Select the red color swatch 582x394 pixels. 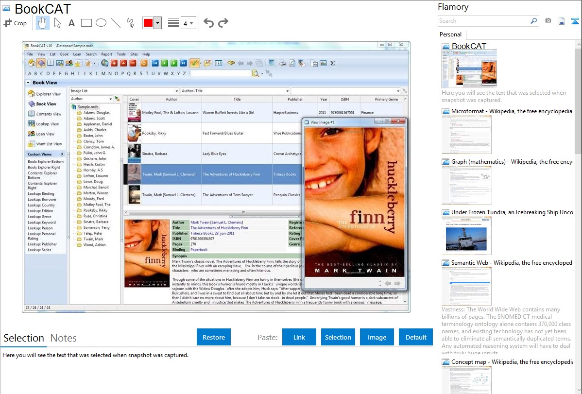(x=148, y=23)
